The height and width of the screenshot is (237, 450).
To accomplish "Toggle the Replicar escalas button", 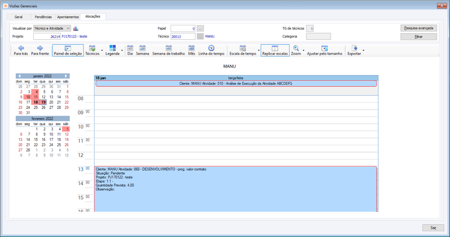I will pyautogui.click(x=275, y=50).
